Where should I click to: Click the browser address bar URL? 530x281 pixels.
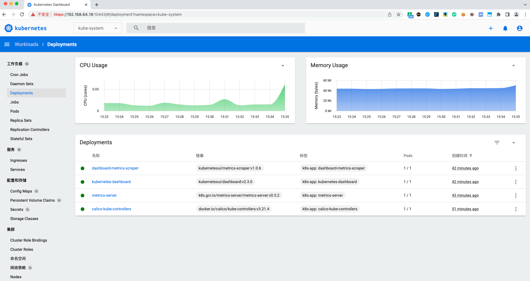pyautogui.click(x=118, y=14)
